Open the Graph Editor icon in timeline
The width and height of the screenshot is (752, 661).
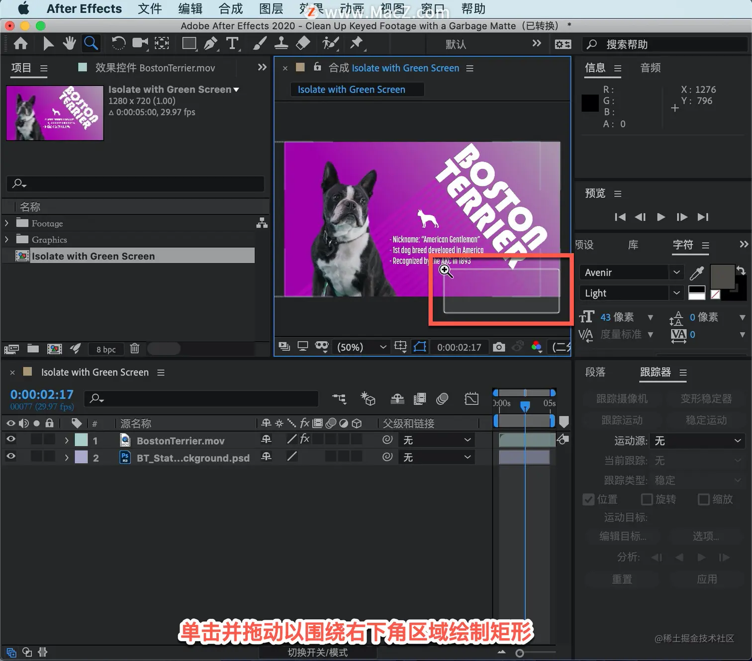(471, 399)
